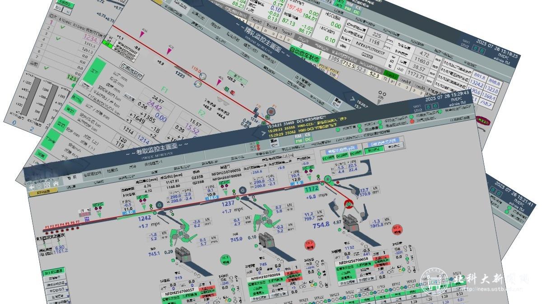
Task: Open the yellow tab below the back arrow
Action: [x=43, y=191]
